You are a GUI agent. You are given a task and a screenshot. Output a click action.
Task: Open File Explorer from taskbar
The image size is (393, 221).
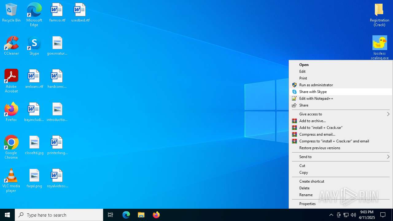click(141, 215)
